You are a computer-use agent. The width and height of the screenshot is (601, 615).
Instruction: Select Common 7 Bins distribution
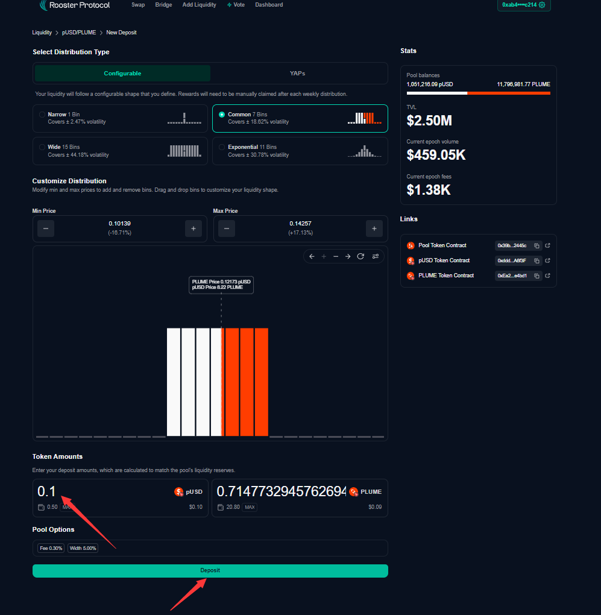tap(300, 118)
